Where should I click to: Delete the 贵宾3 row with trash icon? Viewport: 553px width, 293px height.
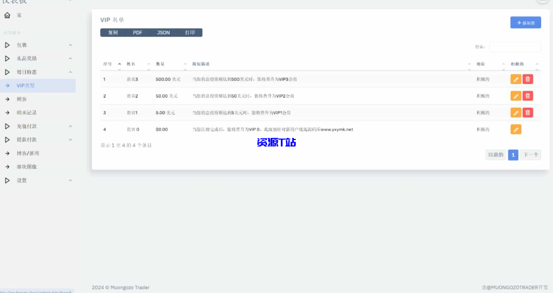[528, 79]
